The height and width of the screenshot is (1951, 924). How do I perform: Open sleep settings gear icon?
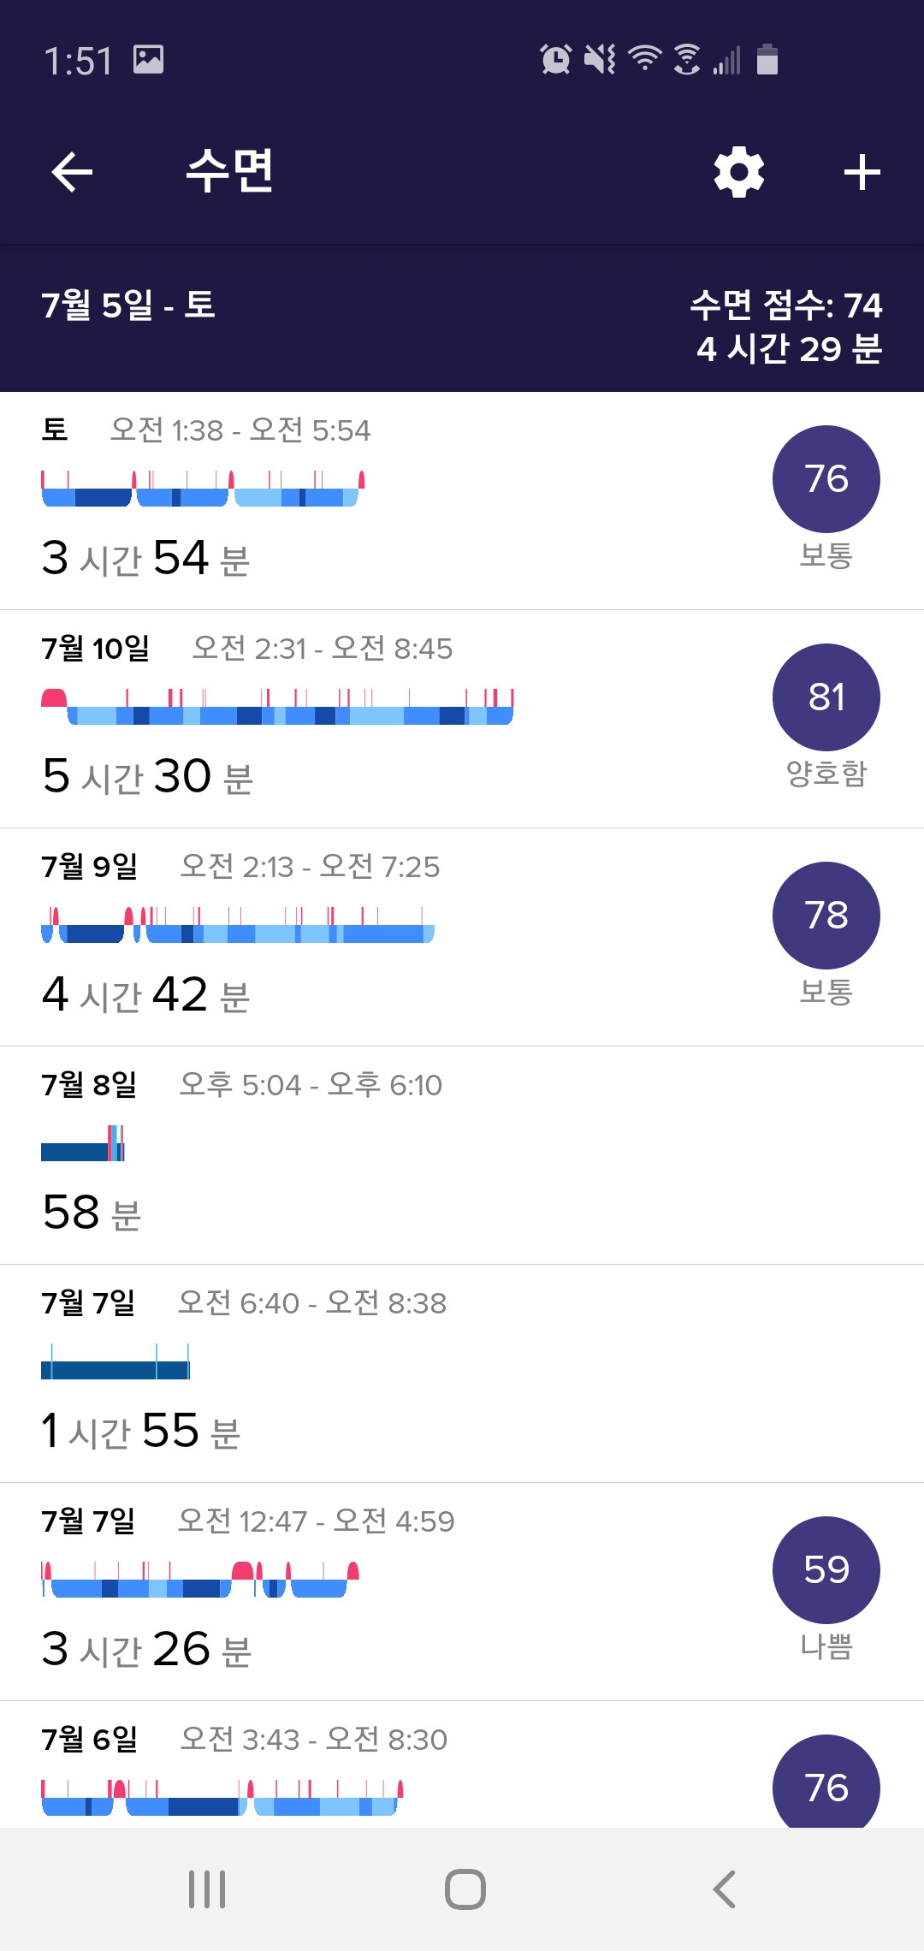(x=739, y=172)
